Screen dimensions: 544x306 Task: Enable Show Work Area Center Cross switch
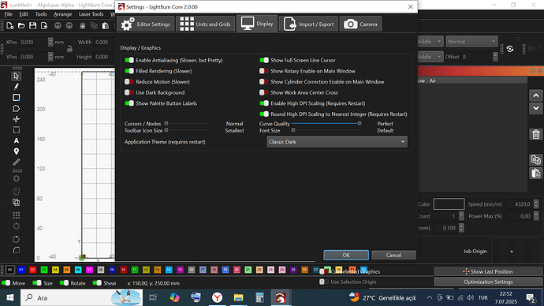pyautogui.click(x=264, y=92)
